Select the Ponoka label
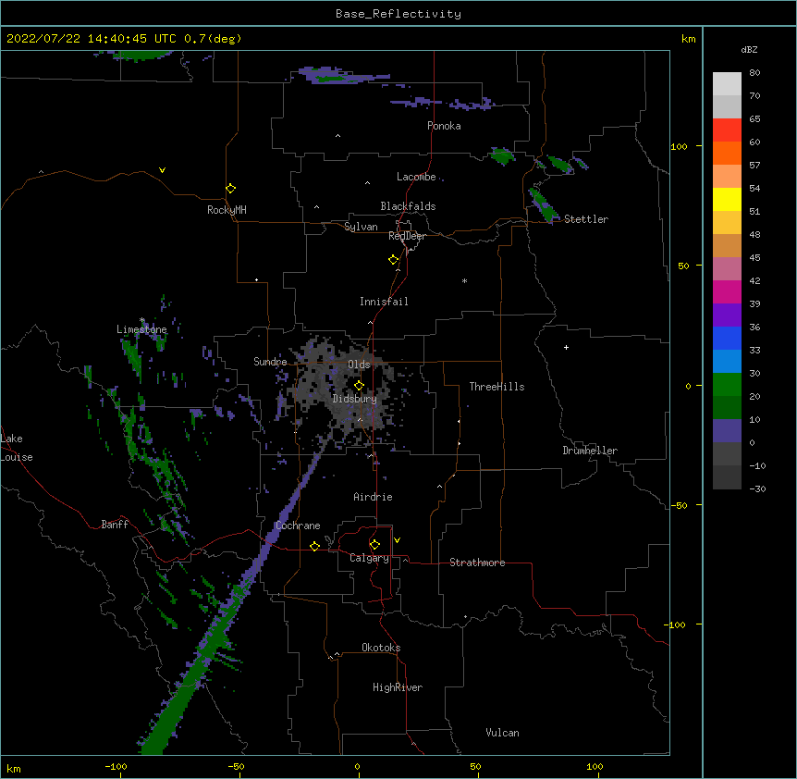The image size is (797, 779). point(444,126)
